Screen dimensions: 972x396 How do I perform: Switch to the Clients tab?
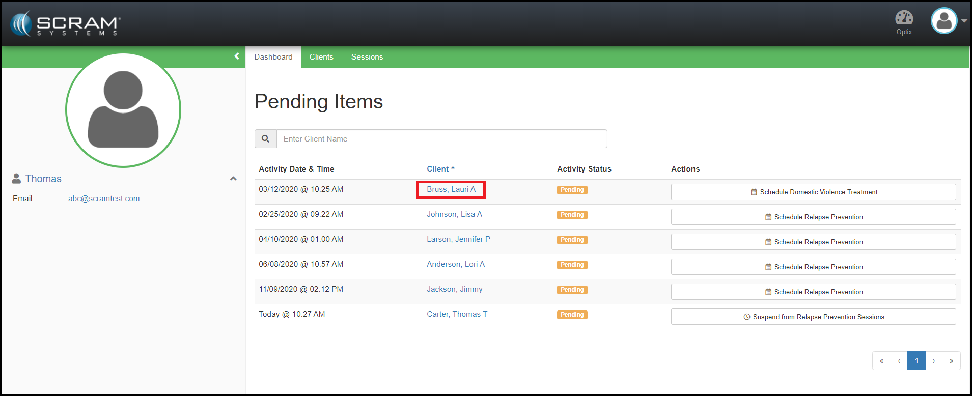(321, 57)
